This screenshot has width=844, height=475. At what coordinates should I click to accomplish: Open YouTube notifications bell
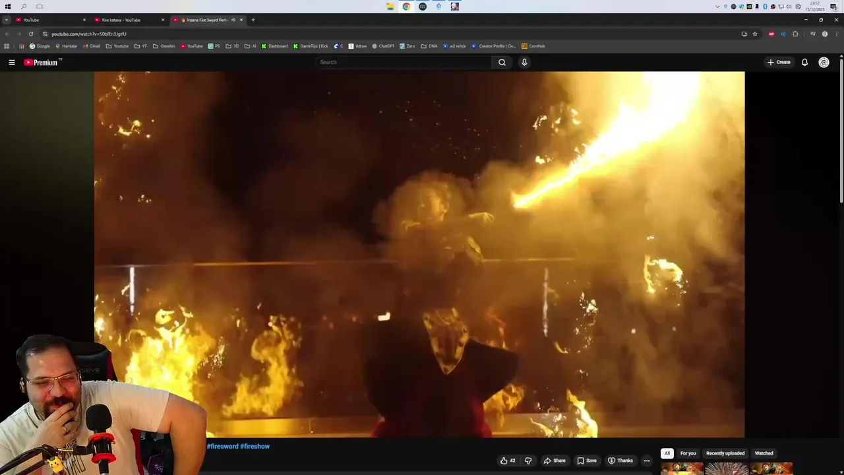804,62
